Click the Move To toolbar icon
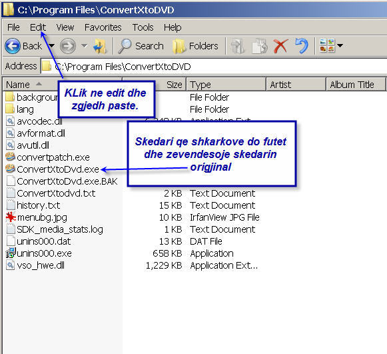Image resolution: width=387 pixels, height=354 pixels. point(237,46)
